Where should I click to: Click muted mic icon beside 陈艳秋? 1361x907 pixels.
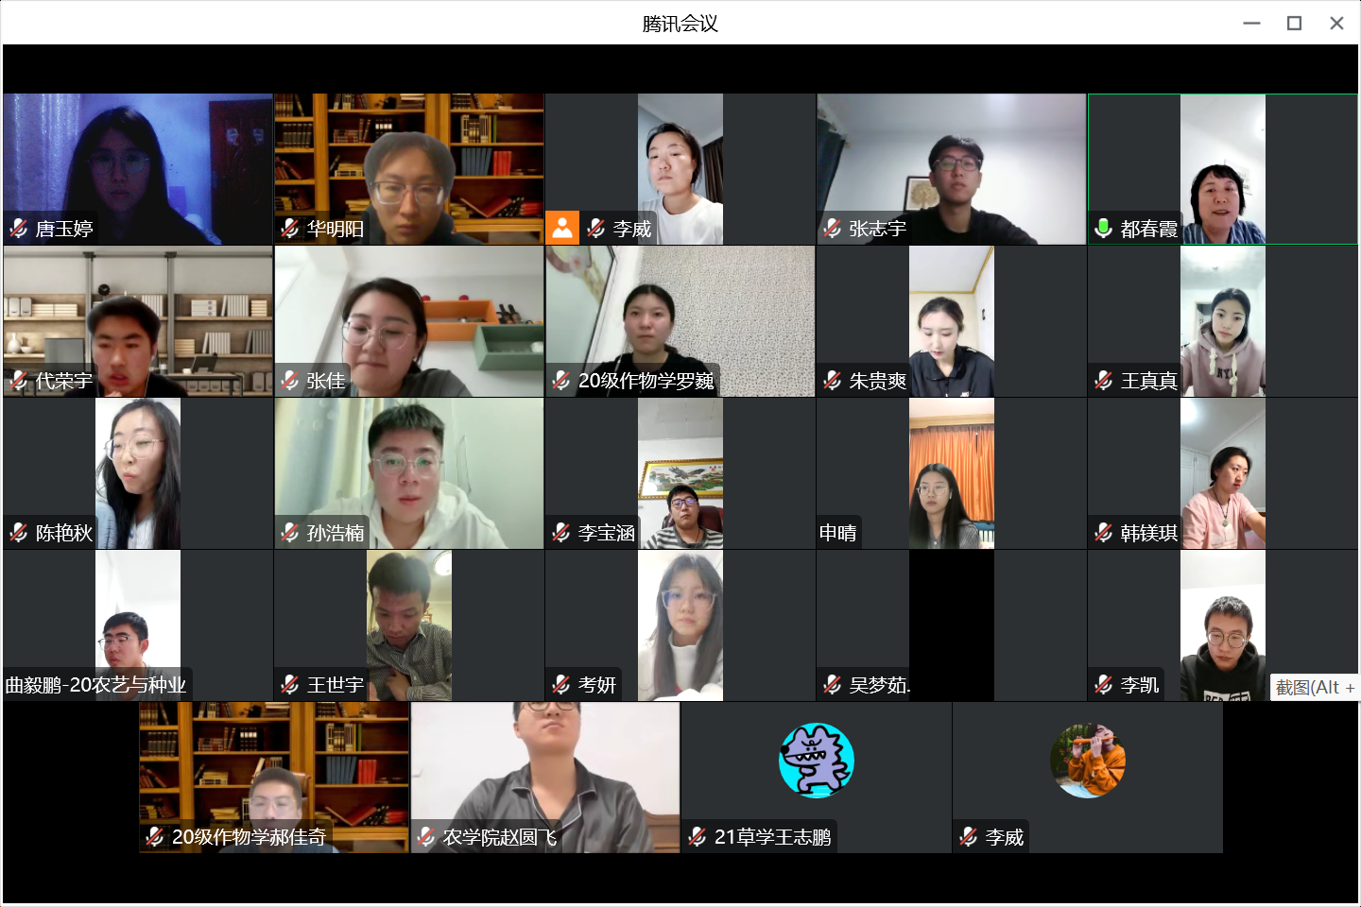(19, 532)
